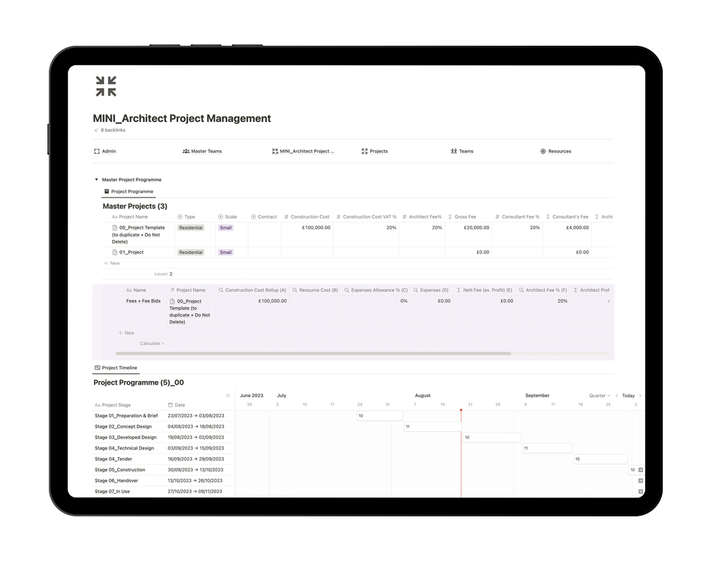Click the Consultant Fee % column header

point(518,217)
